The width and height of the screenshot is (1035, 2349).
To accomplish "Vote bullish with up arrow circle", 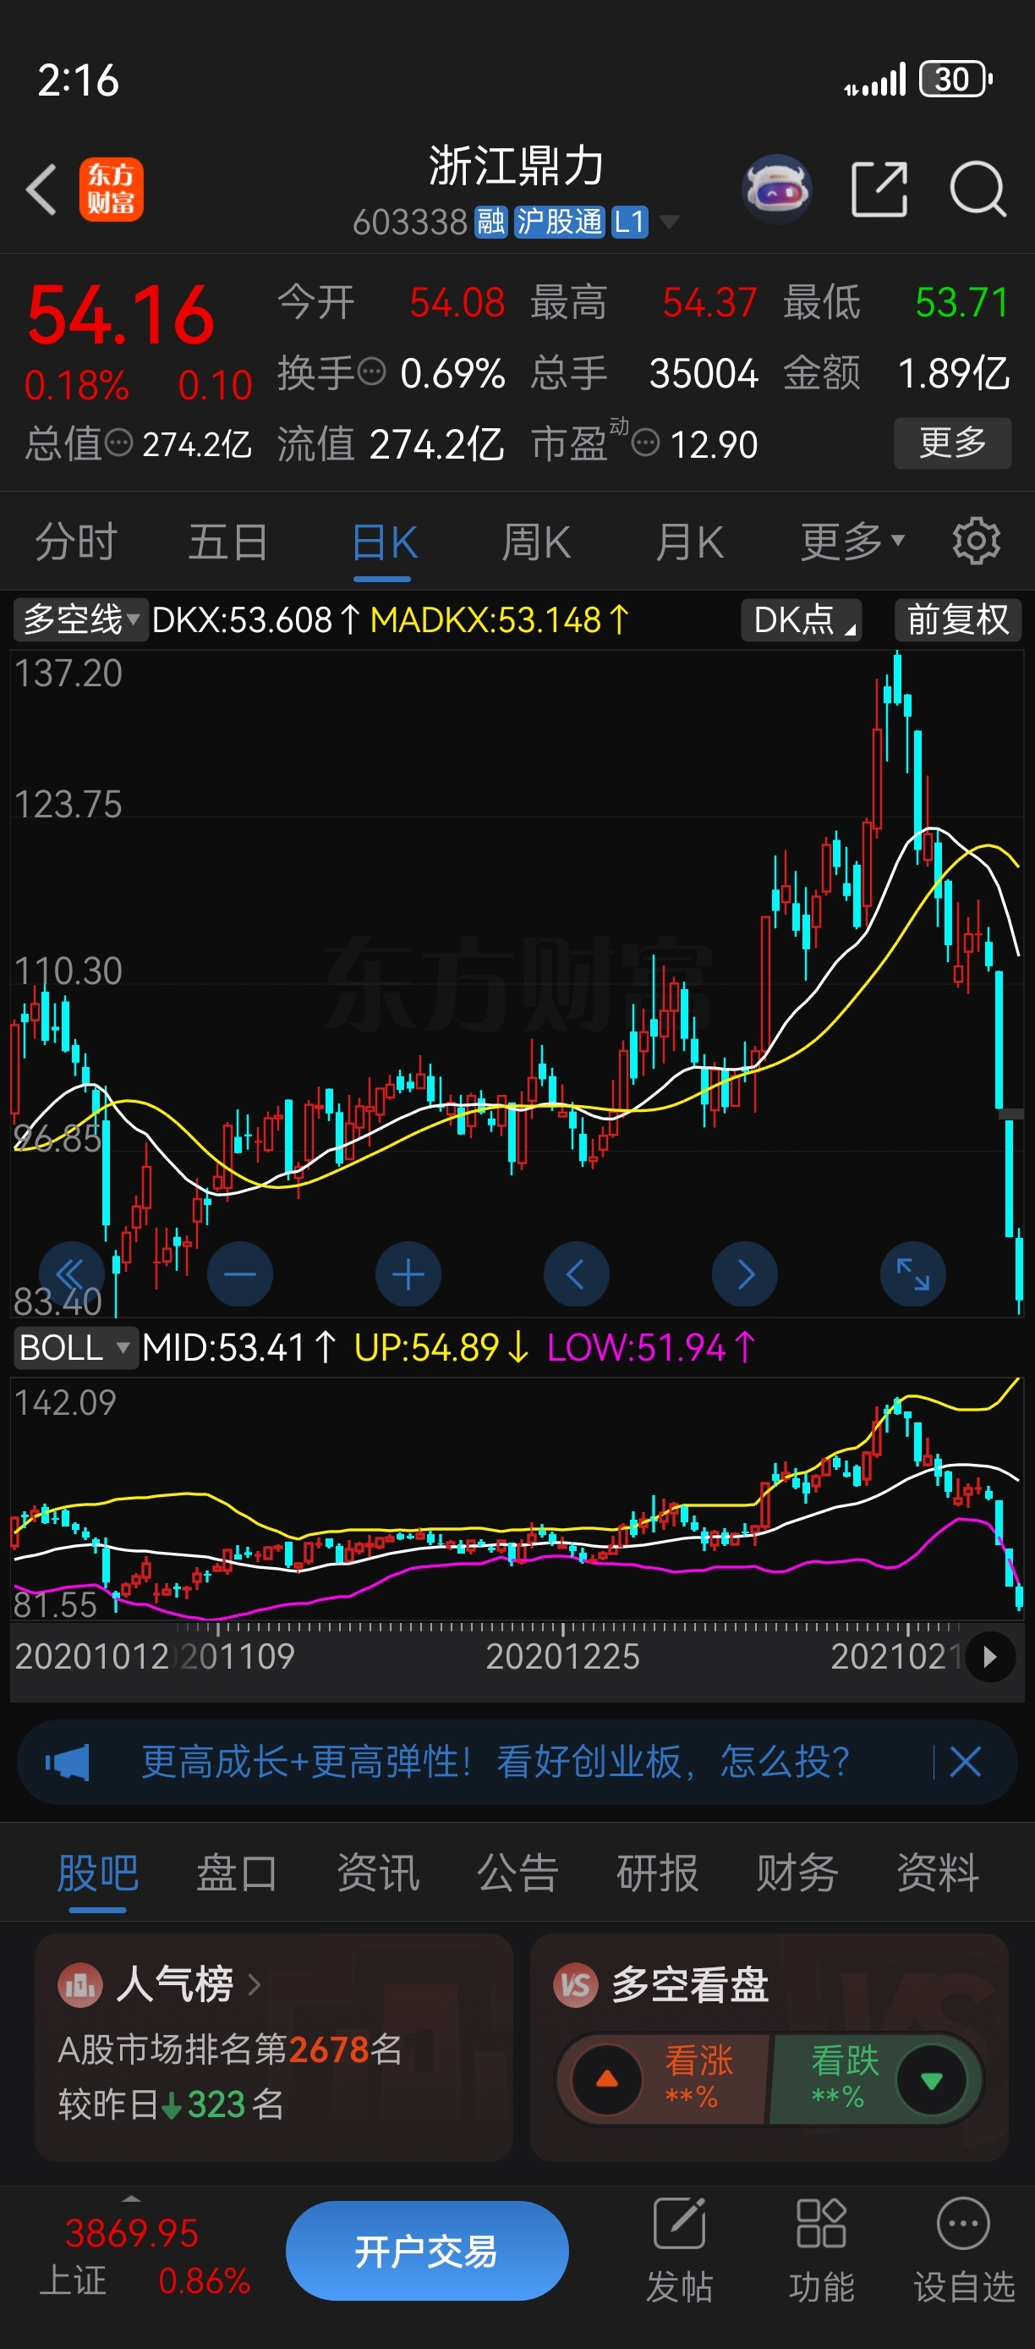I will click(607, 2079).
